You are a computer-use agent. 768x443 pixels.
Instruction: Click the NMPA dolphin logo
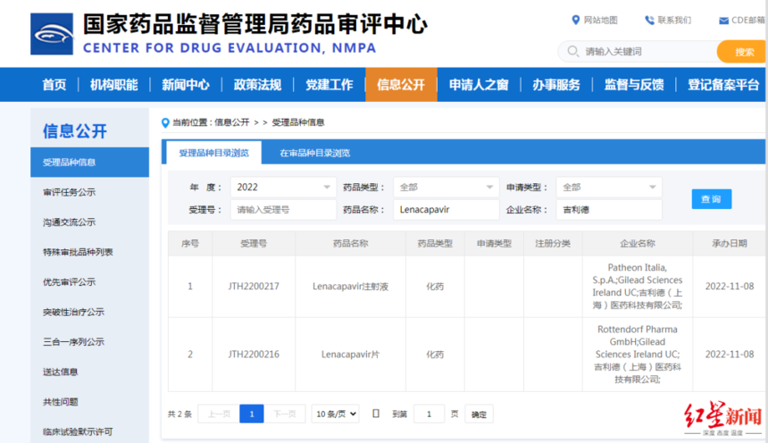pos(52,34)
